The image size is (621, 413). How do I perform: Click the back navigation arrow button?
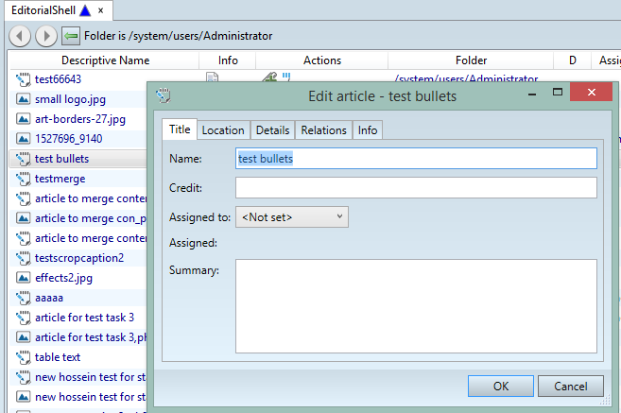pos(20,36)
